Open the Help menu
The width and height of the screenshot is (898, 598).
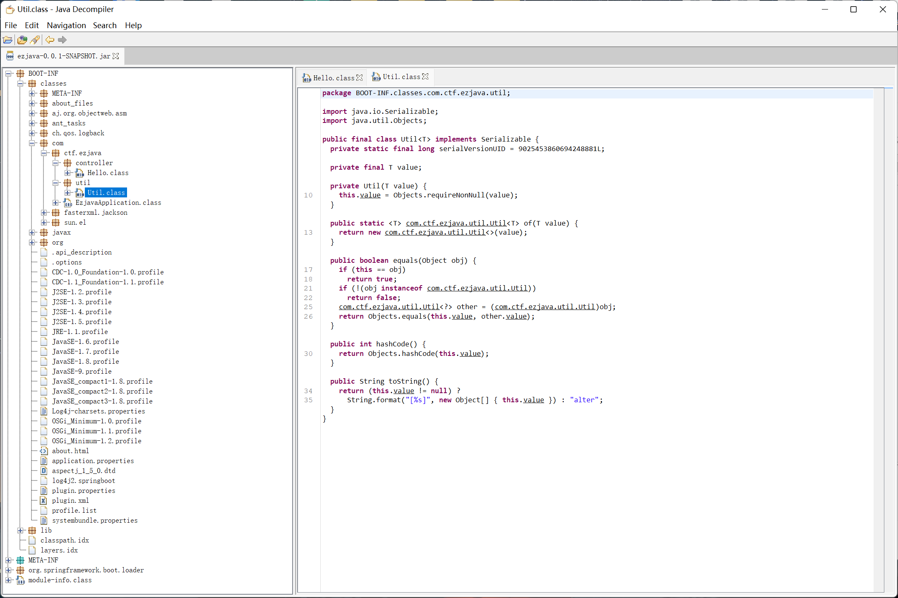pos(133,25)
